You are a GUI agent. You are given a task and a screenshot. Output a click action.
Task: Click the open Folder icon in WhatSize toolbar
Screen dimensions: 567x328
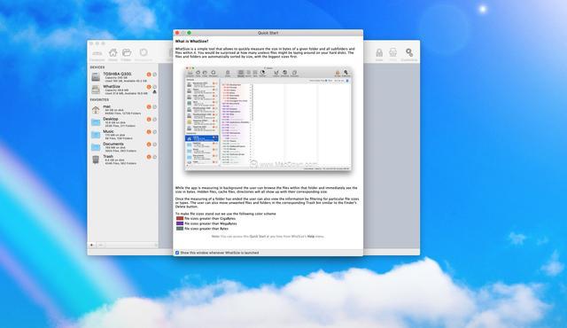(127, 53)
